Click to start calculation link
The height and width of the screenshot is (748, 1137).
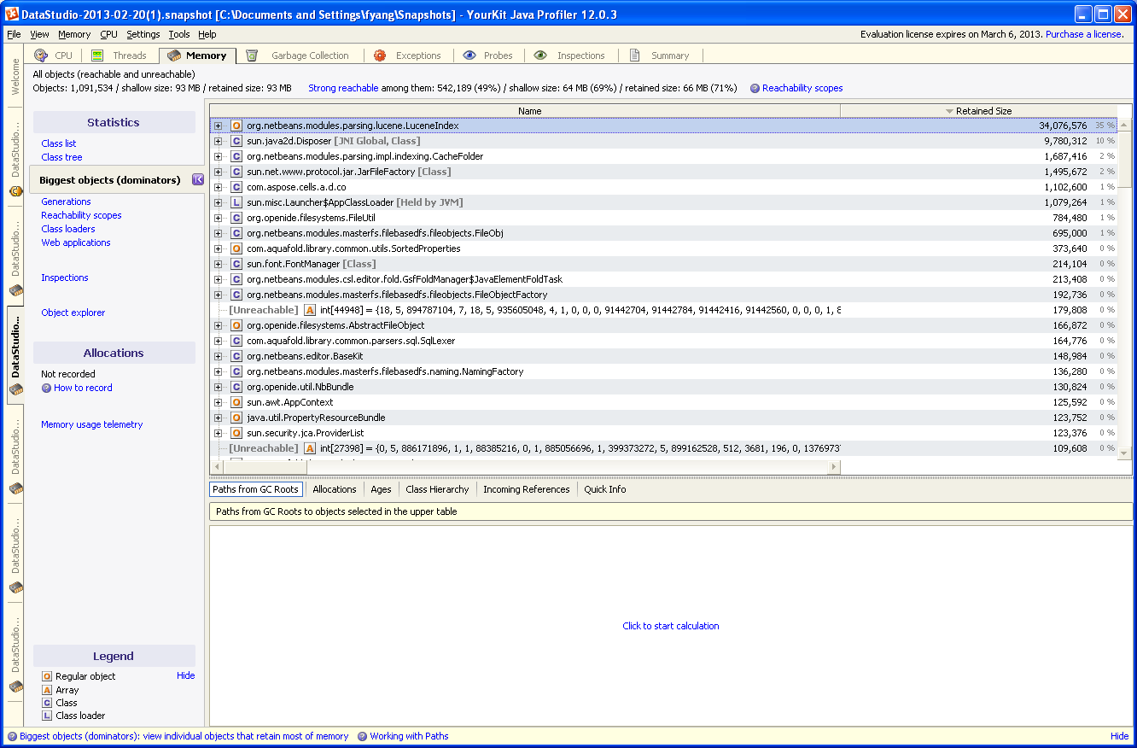(x=671, y=626)
